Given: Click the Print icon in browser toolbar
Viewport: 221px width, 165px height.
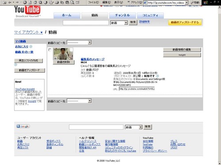Looking at the screenshot, I should point(57,2).
